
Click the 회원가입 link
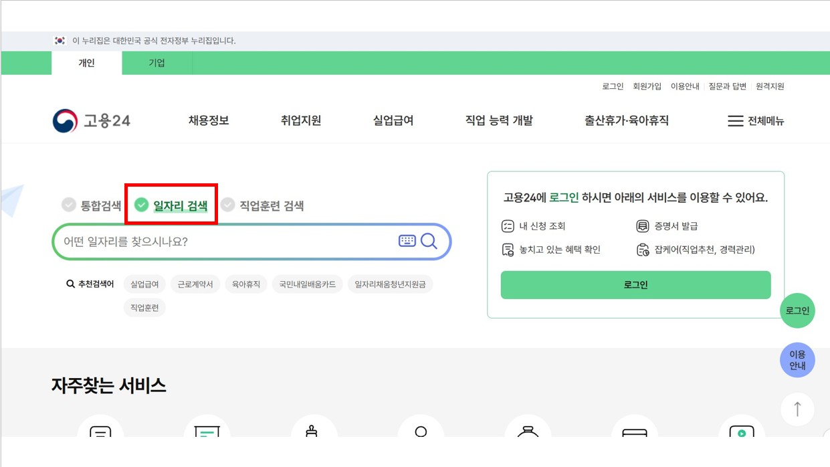tap(647, 86)
